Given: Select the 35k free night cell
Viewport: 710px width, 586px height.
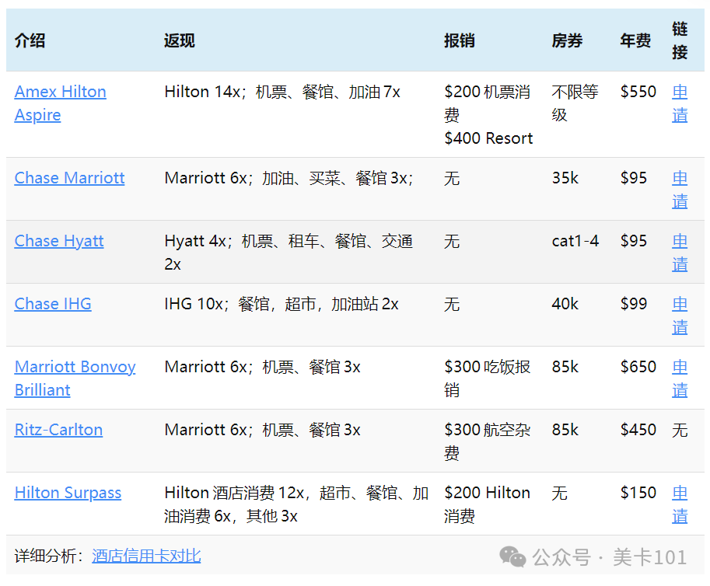Looking at the screenshot, I should pos(565,178).
